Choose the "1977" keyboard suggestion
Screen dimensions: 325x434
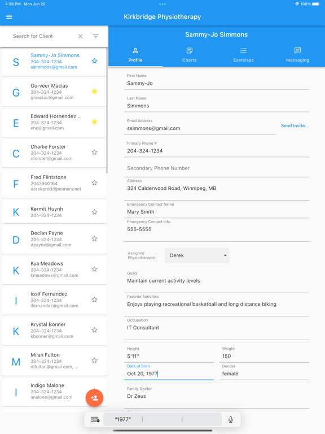click(x=122, y=420)
